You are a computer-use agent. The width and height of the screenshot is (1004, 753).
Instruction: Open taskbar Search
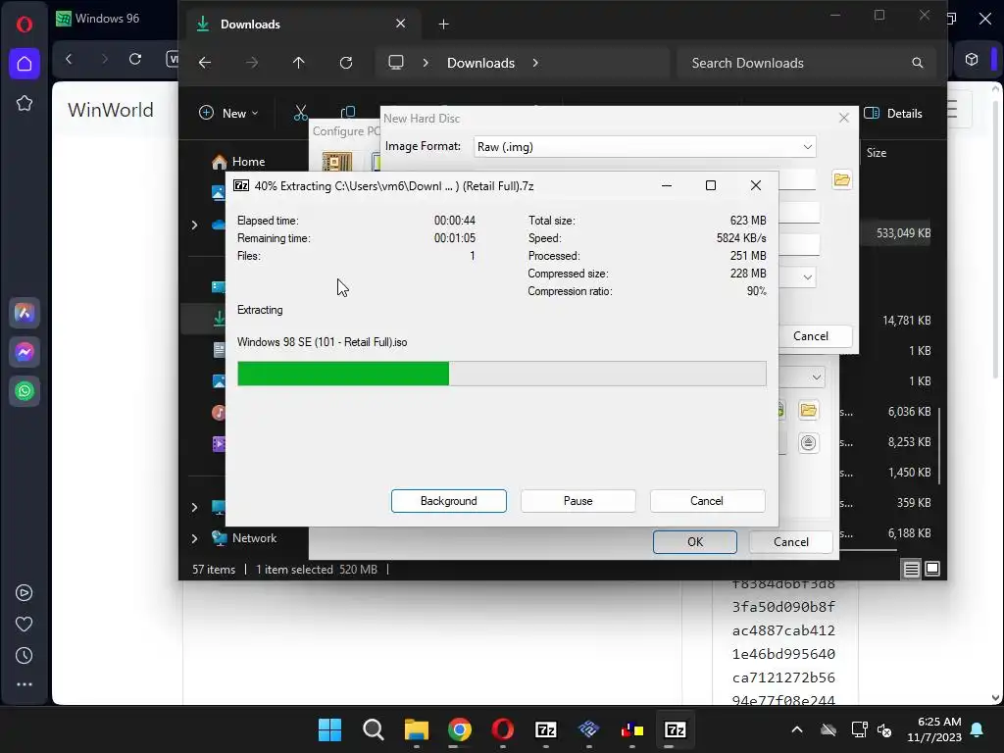pos(373,729)
